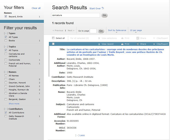
Task: Check French wit and humor, Pictorial
Action: (x=6, y=63)
